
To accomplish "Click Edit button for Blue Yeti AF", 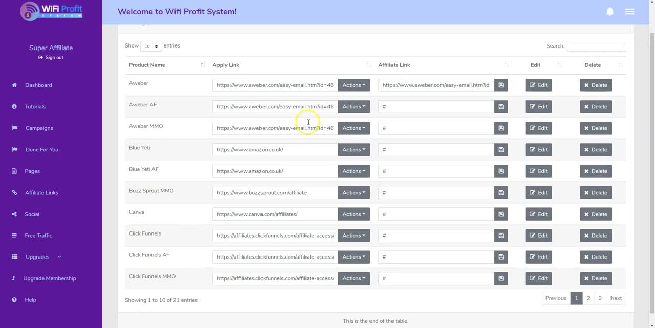I will point(538,171).
